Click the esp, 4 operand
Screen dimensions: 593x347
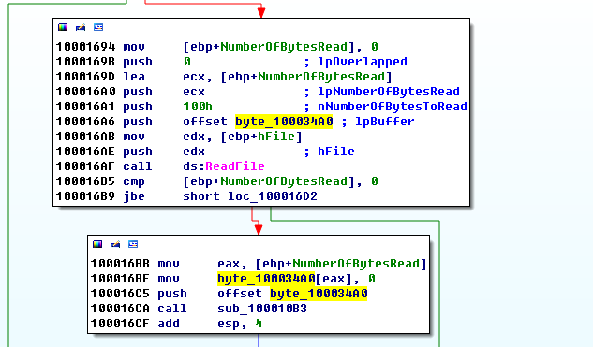(240, 324)
